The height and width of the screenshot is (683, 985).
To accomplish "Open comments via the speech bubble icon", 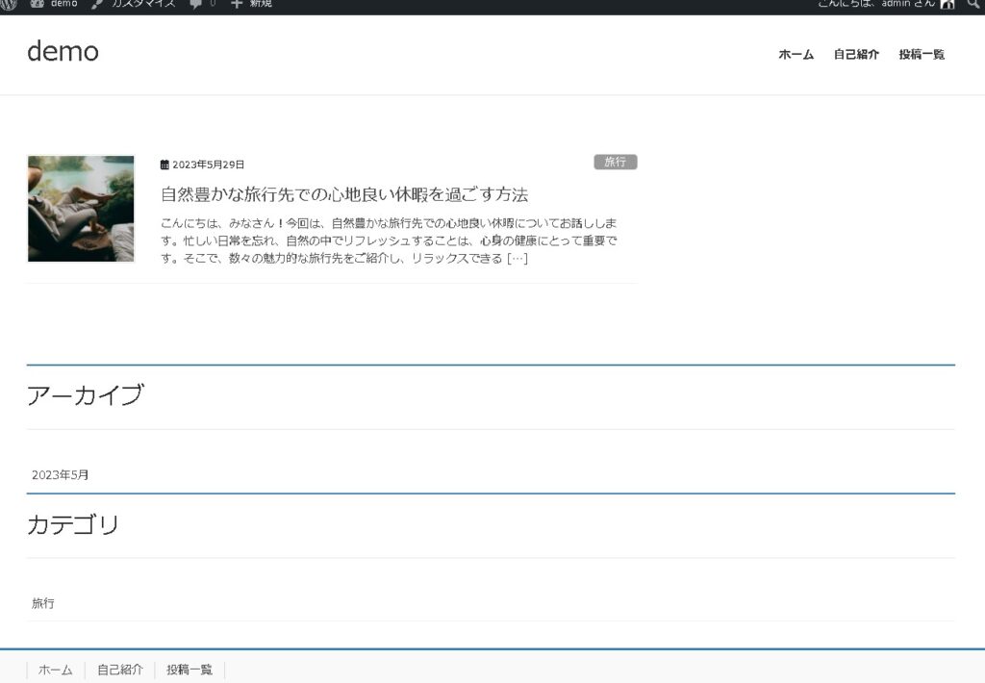I will 195,4.
